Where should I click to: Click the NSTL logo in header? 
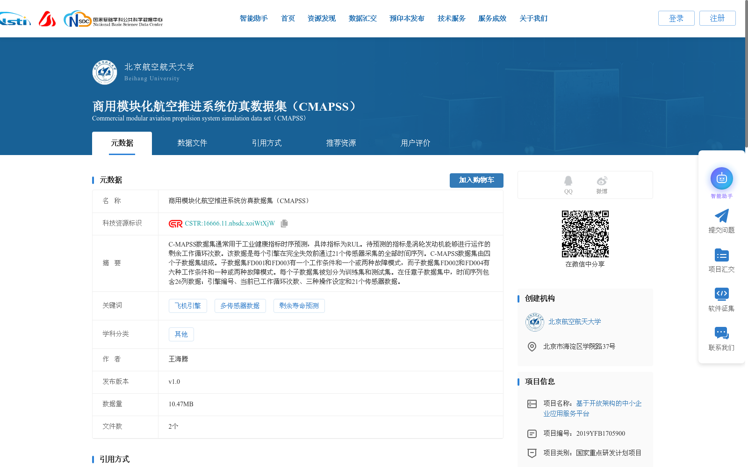15,19
